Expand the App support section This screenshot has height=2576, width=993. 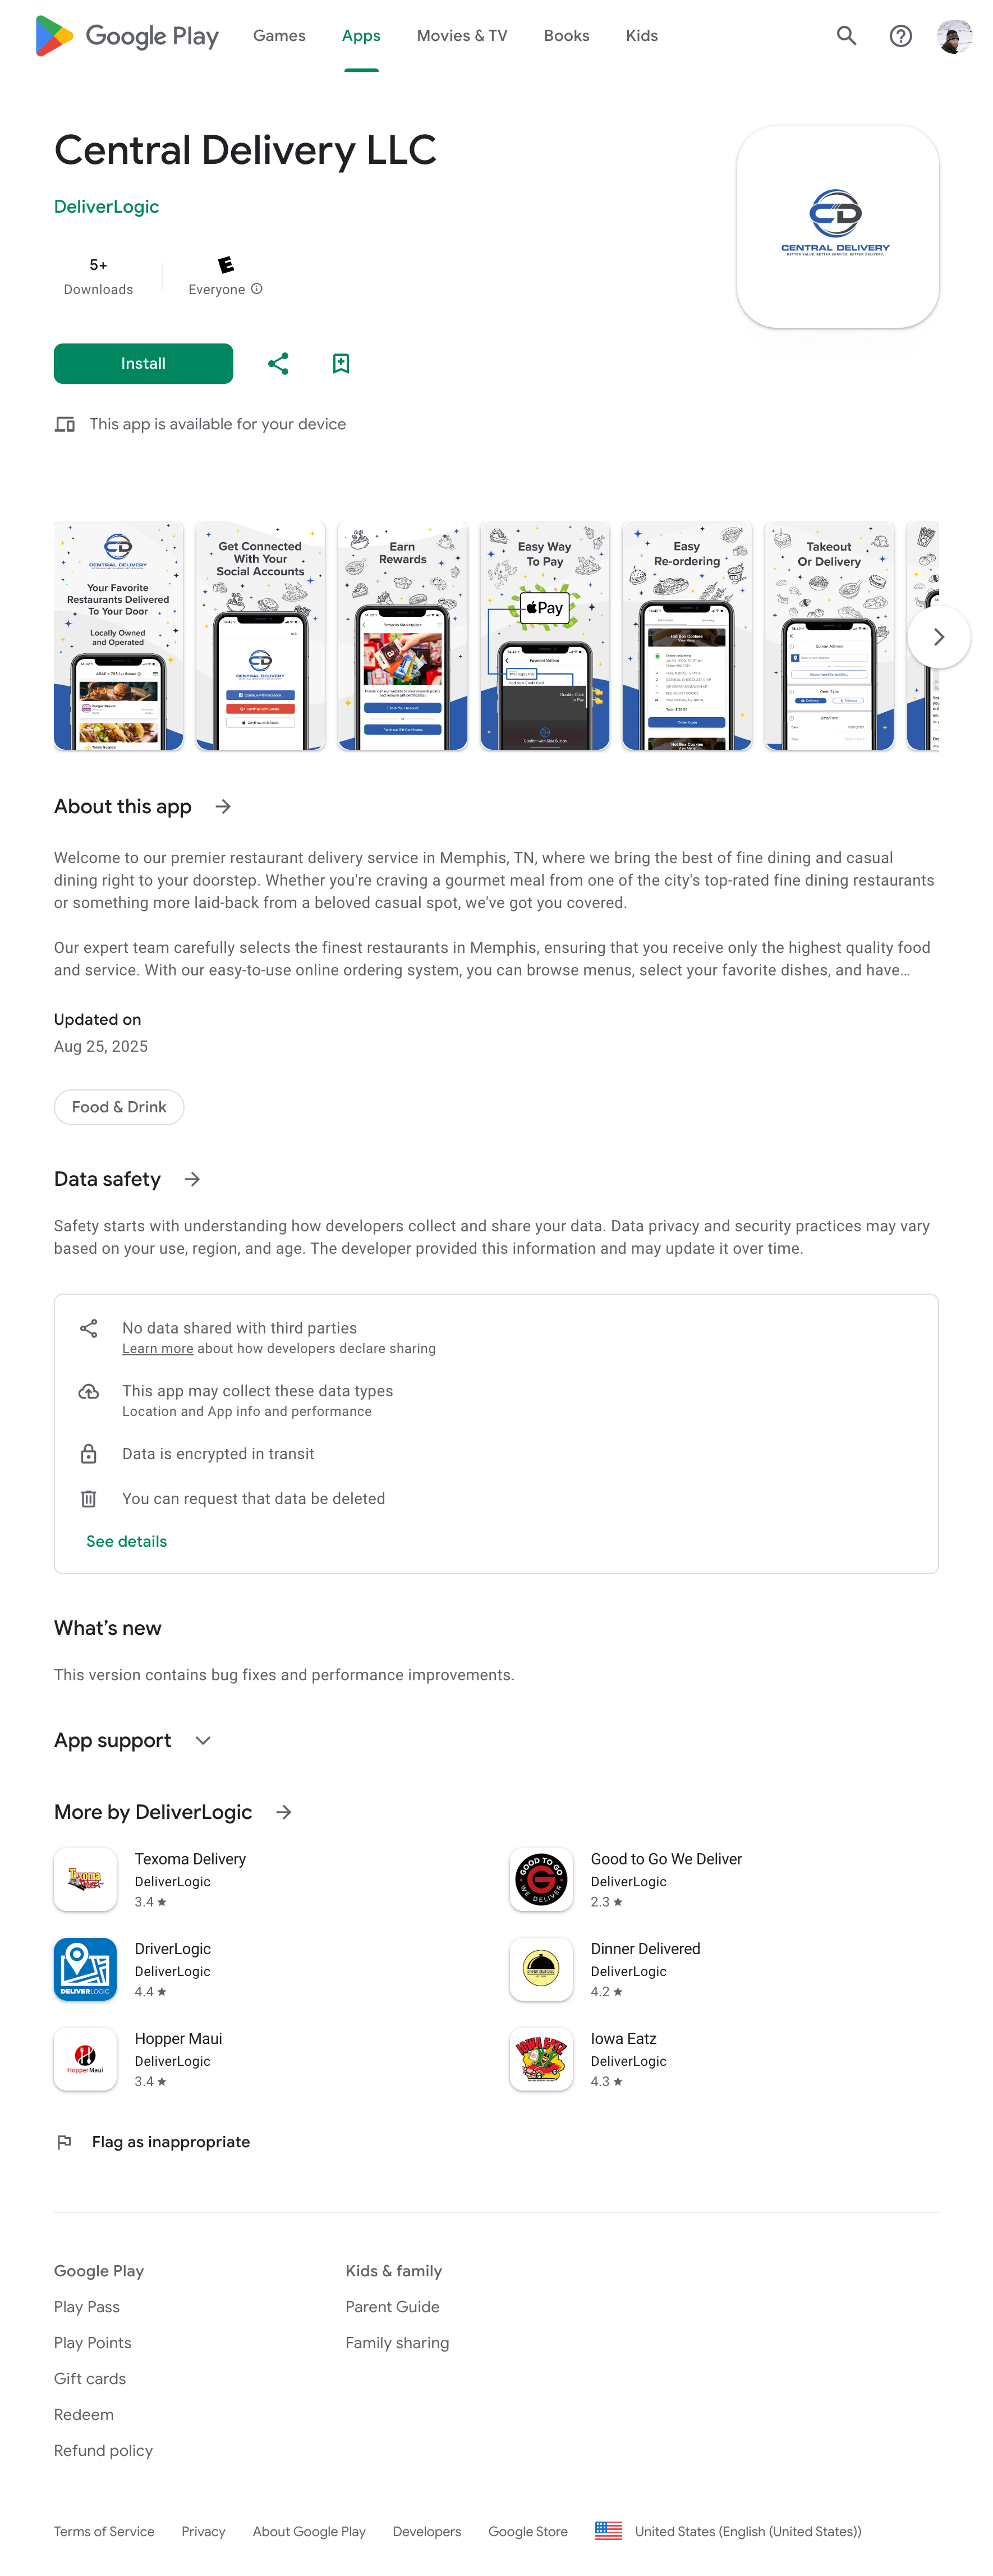click(x=203, y=1740)
